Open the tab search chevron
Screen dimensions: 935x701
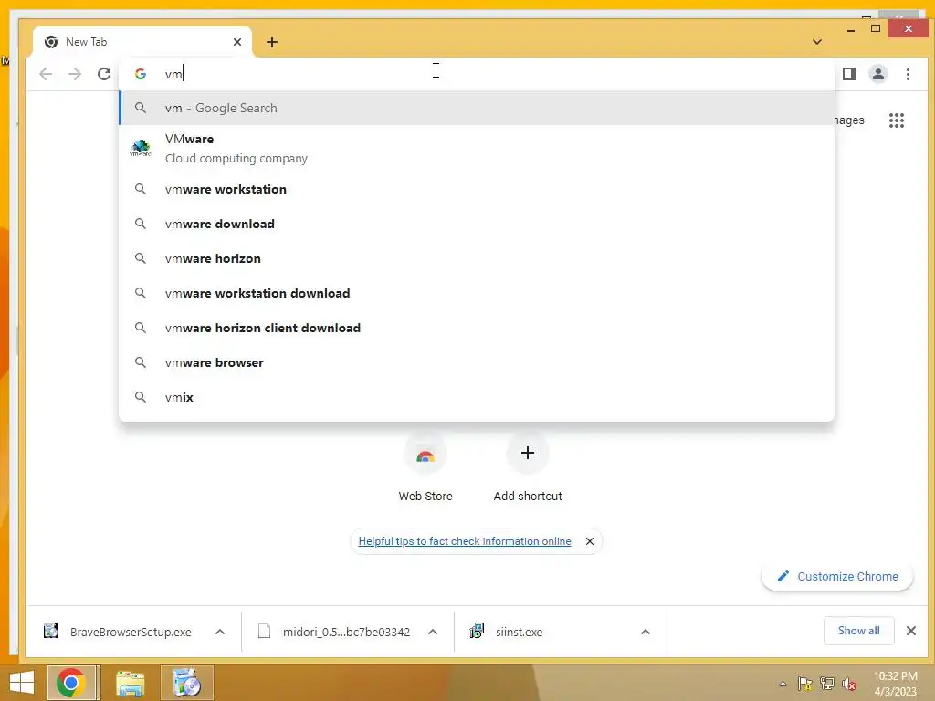click(x=817, y=42)
